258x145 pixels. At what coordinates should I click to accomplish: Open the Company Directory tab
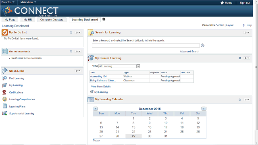click(52, 20)
